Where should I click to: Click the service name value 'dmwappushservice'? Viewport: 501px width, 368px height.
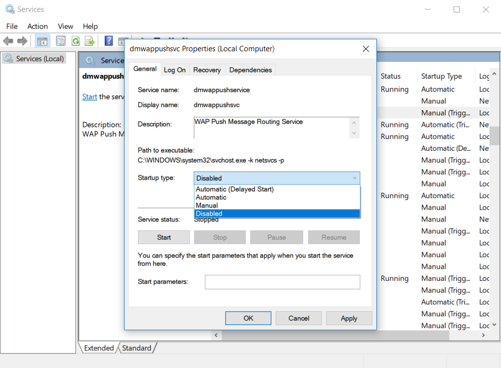click(221, 90)
